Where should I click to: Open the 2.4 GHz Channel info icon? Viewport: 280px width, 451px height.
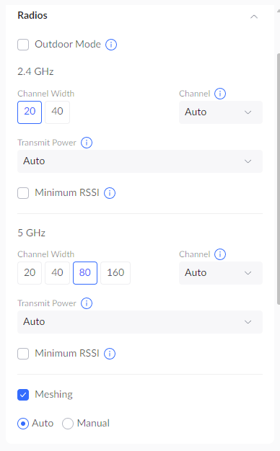coord(220,94)
